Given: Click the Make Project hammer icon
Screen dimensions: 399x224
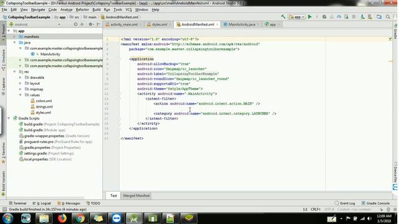Looking at the screenshot, I should 283,17.
